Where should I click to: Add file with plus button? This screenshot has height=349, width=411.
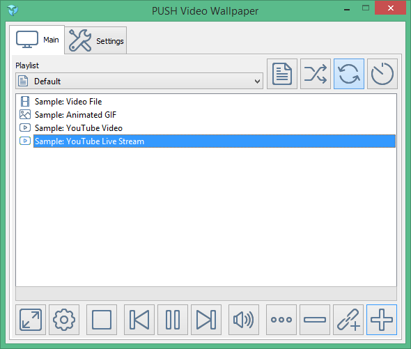(382, 320)
